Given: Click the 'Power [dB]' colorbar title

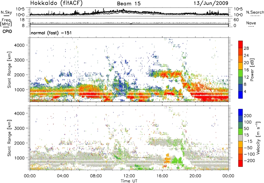Looking at the screenshot, I should tap(252, 70).
